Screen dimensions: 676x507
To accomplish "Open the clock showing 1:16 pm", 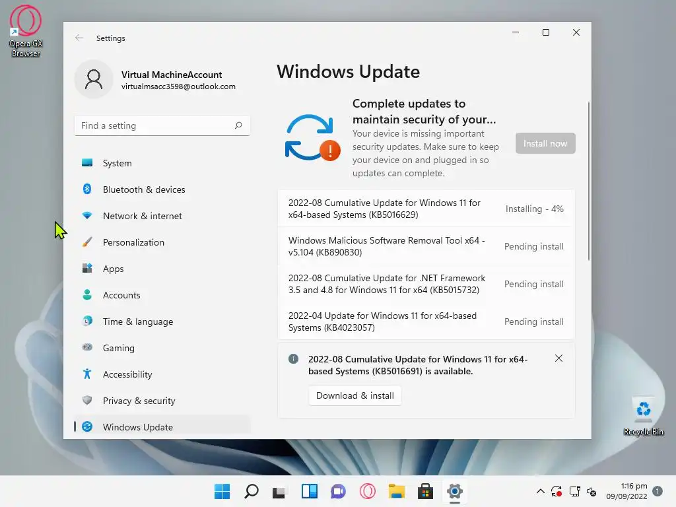I will tap(627, 491).
